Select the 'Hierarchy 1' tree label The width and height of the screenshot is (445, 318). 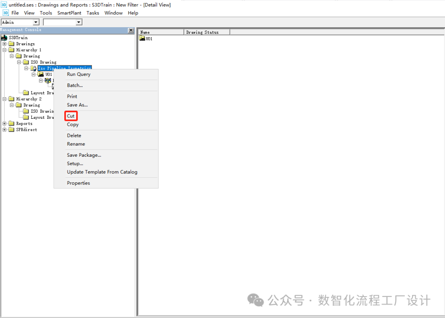(x=29, y=50)
